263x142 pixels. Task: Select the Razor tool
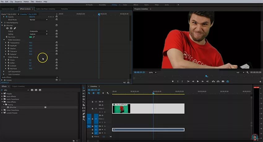coord(84,105)
